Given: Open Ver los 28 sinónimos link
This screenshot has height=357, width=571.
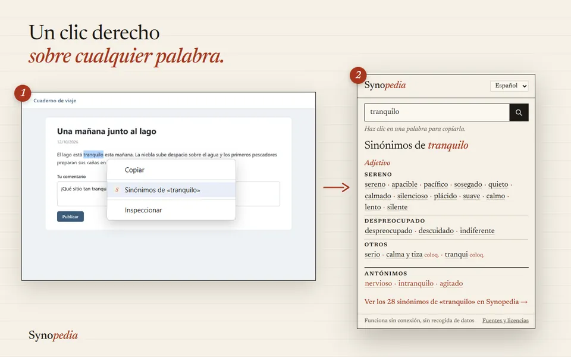Looking at the screenshot, I should click(445, 302).
